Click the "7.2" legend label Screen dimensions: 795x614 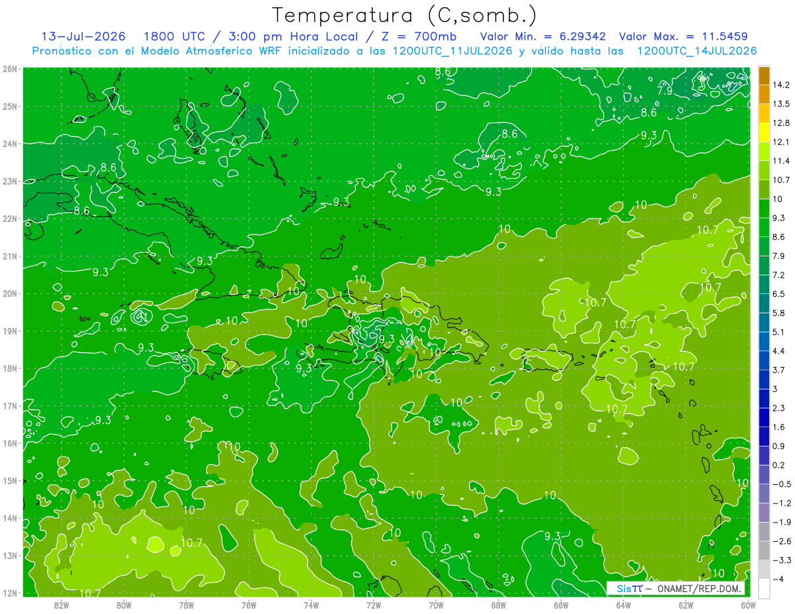779,274
